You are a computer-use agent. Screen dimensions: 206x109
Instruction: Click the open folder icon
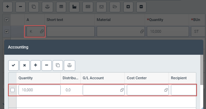pos(115,7)
